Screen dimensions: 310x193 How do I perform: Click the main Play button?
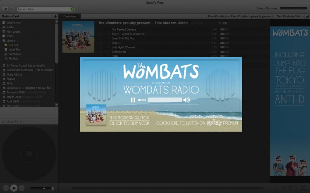pyautogui.click(x=14, y=188)
